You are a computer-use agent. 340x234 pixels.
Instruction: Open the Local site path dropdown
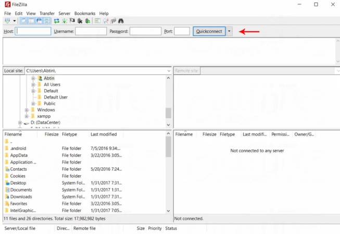pyautogui.click(x=169, y=71)
